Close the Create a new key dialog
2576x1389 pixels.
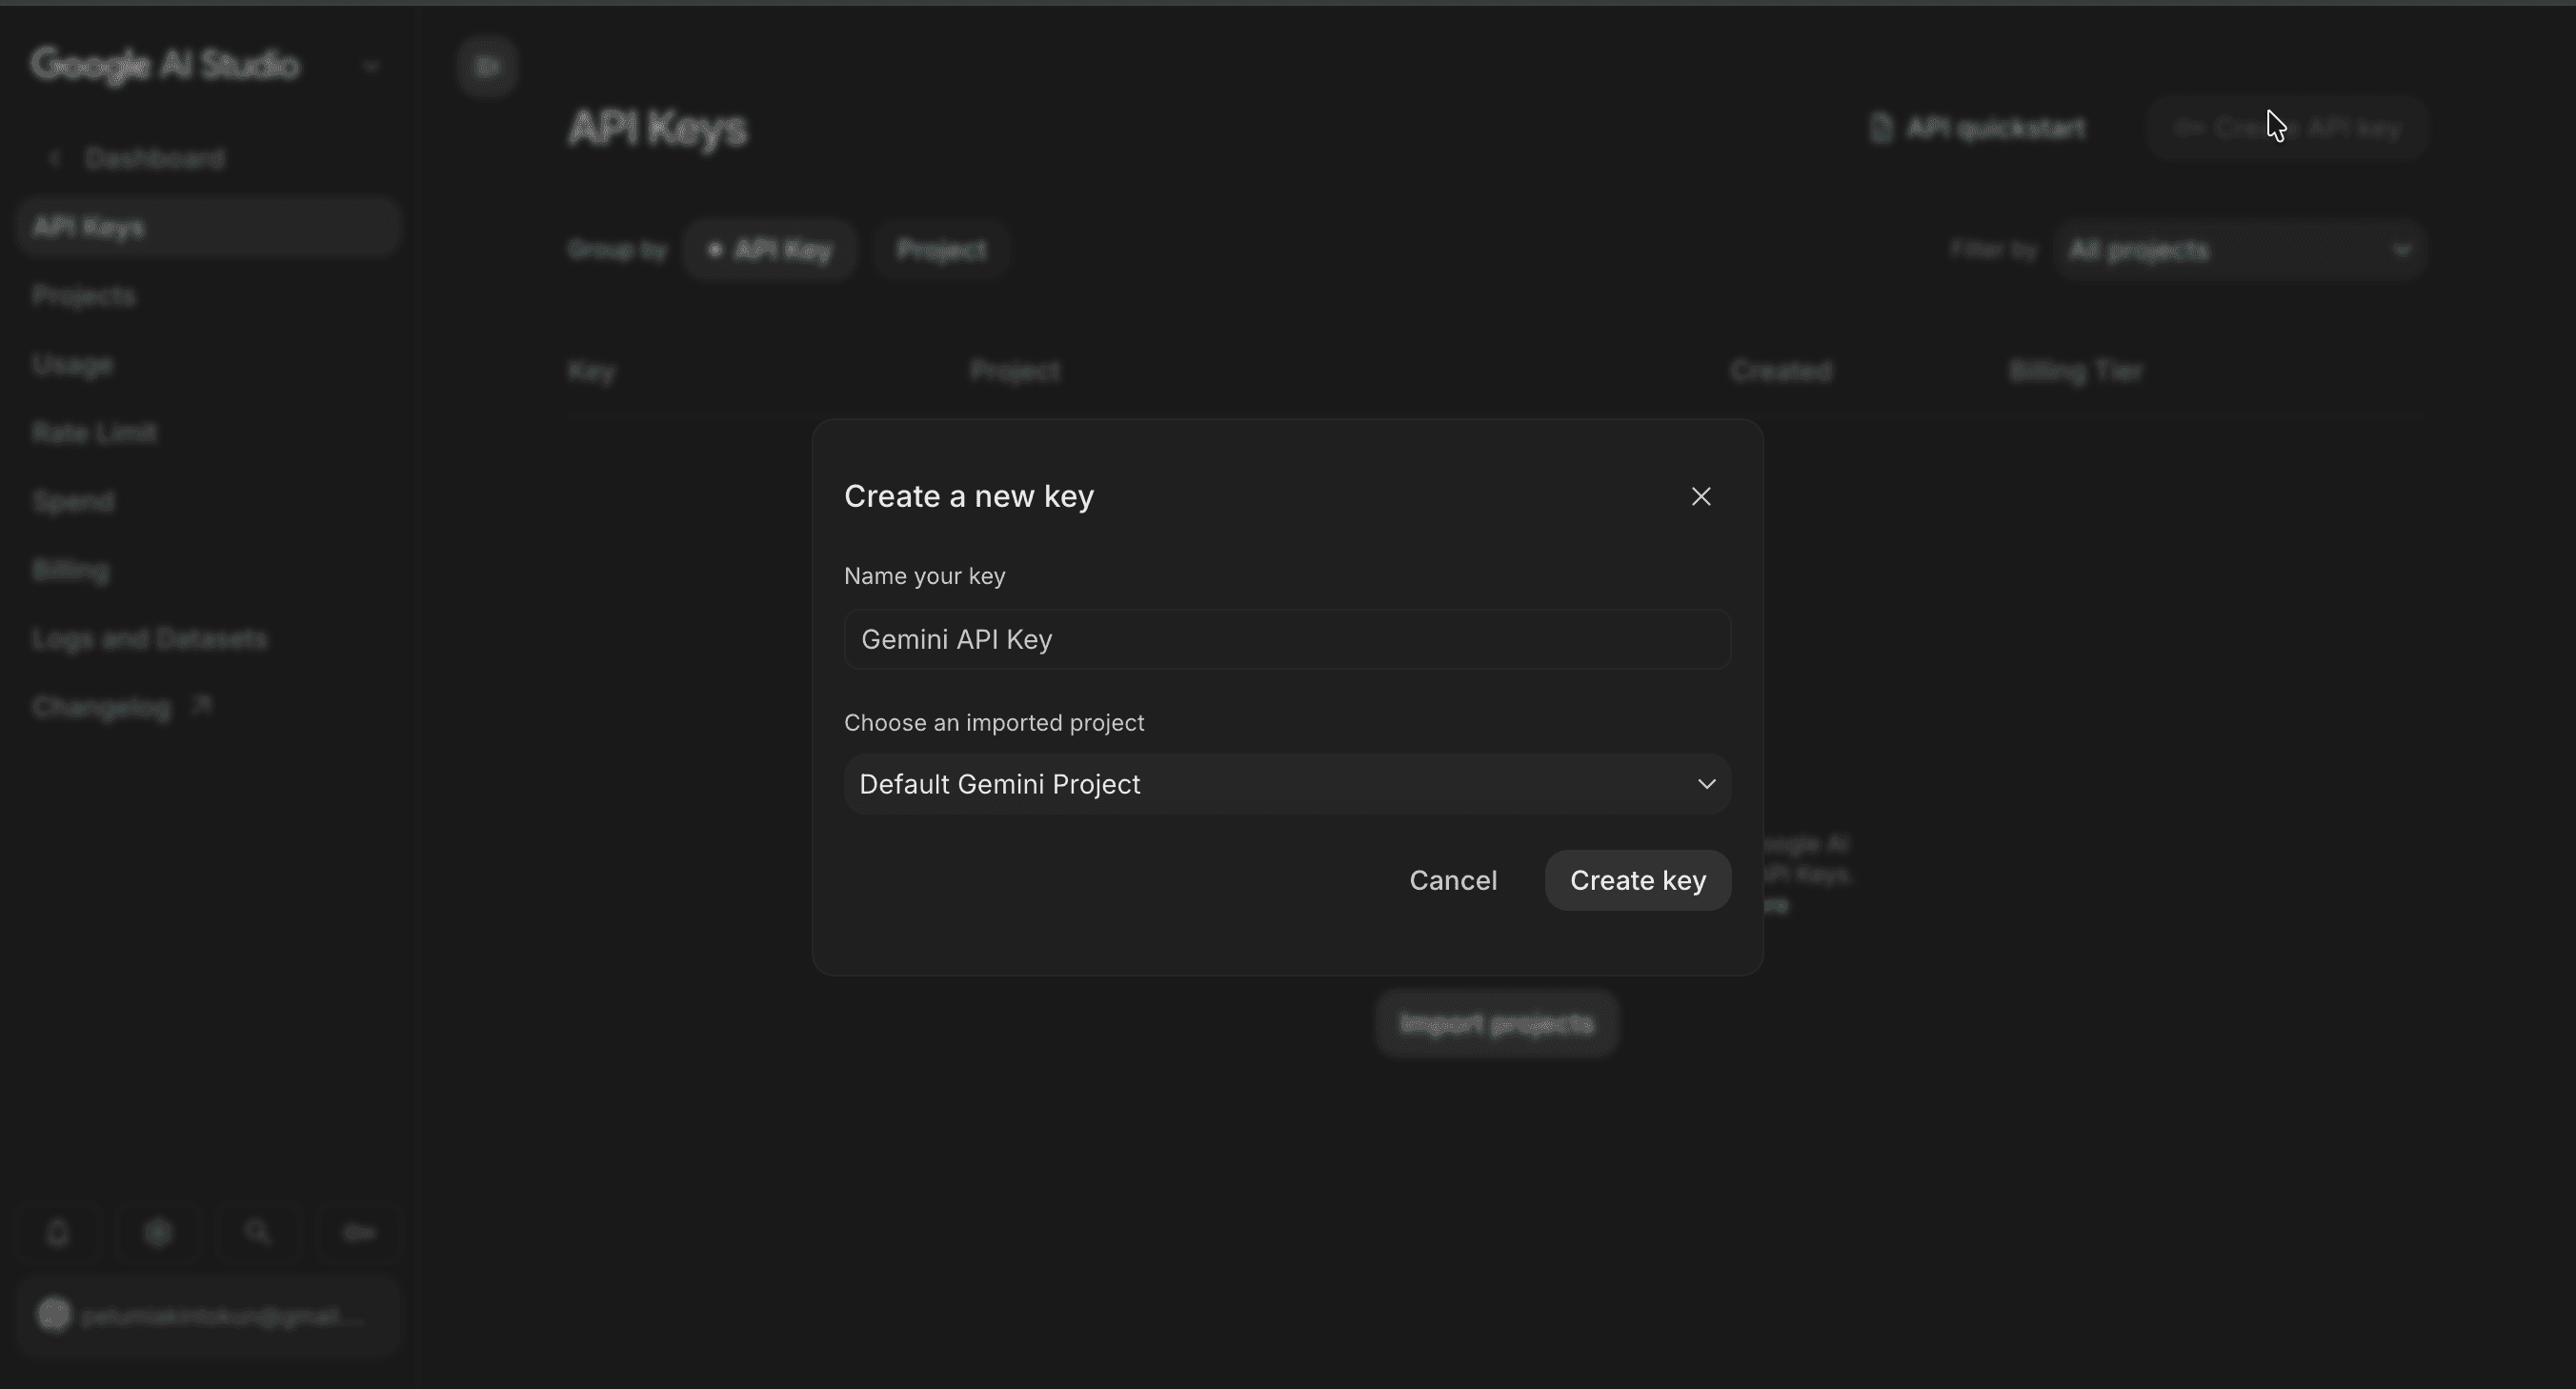coord(1701,496)
